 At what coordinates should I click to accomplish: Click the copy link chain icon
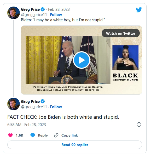[x=56, y=135]
